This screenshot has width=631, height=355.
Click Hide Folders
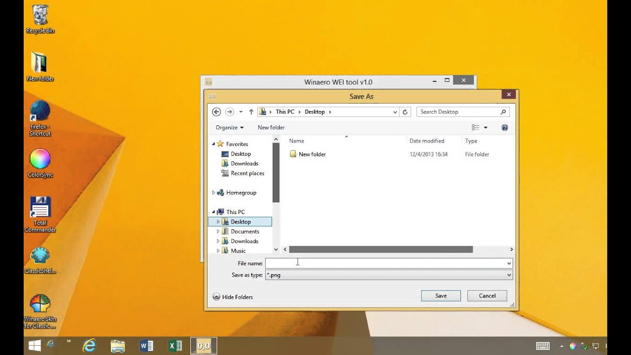pyautogui.click(x=233, y=297)
